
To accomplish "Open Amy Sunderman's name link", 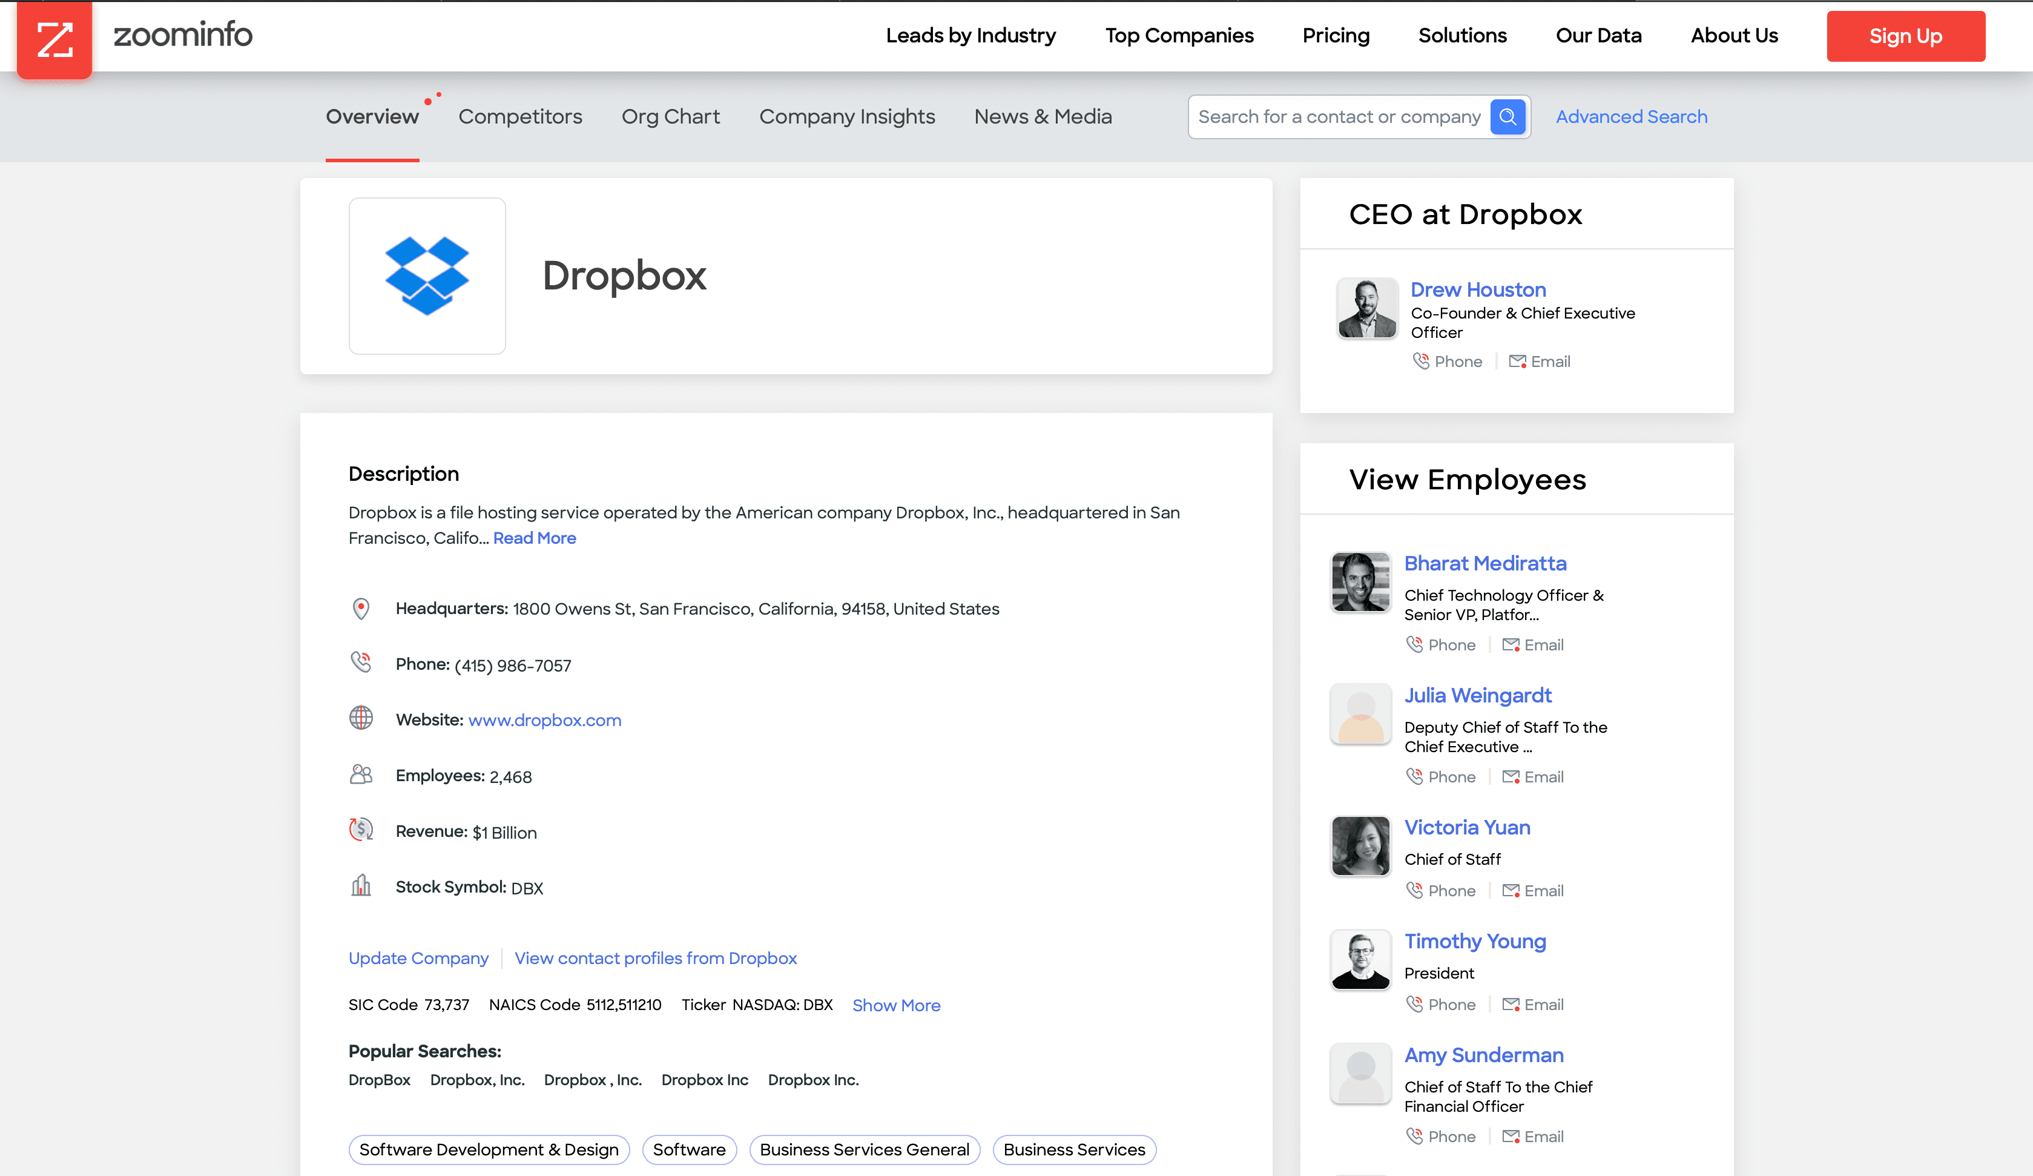I will pos(1484,1055).
